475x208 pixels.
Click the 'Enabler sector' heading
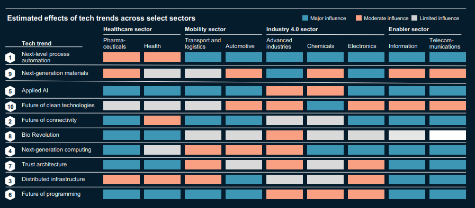409,29
